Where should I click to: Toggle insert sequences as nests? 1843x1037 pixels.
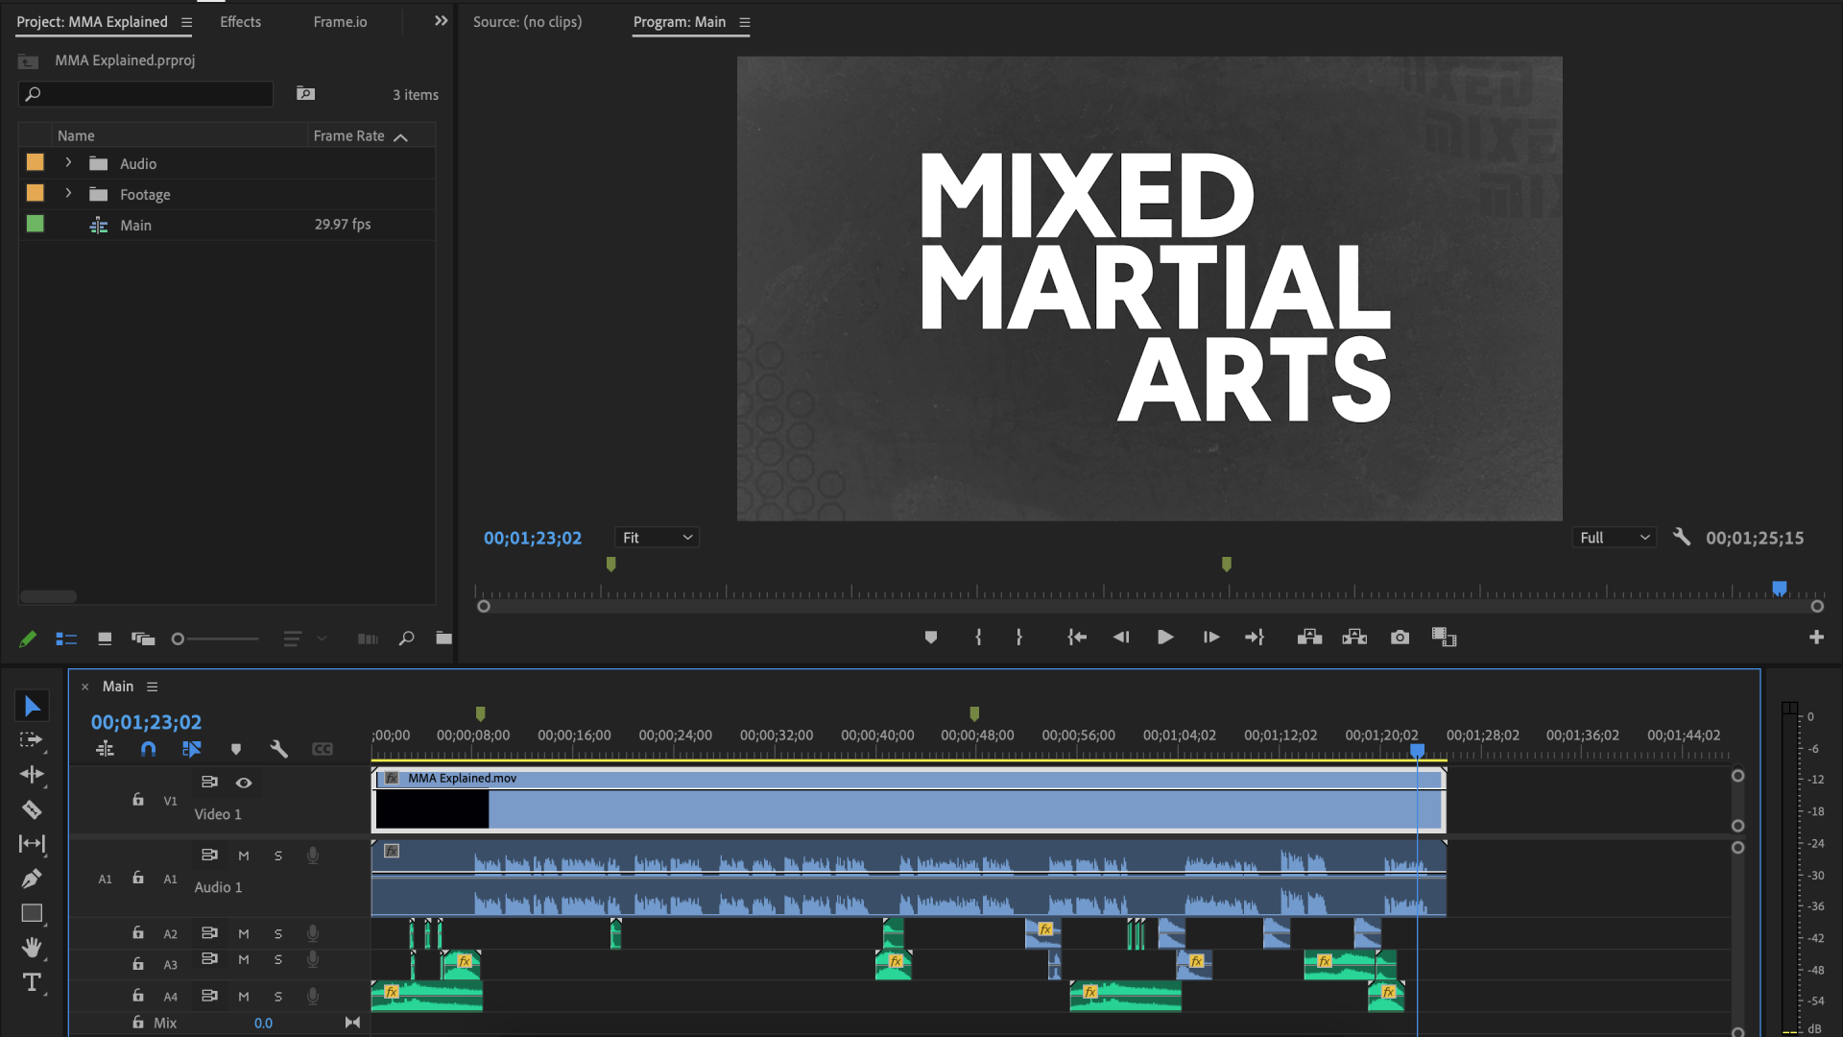click(105, 749)
